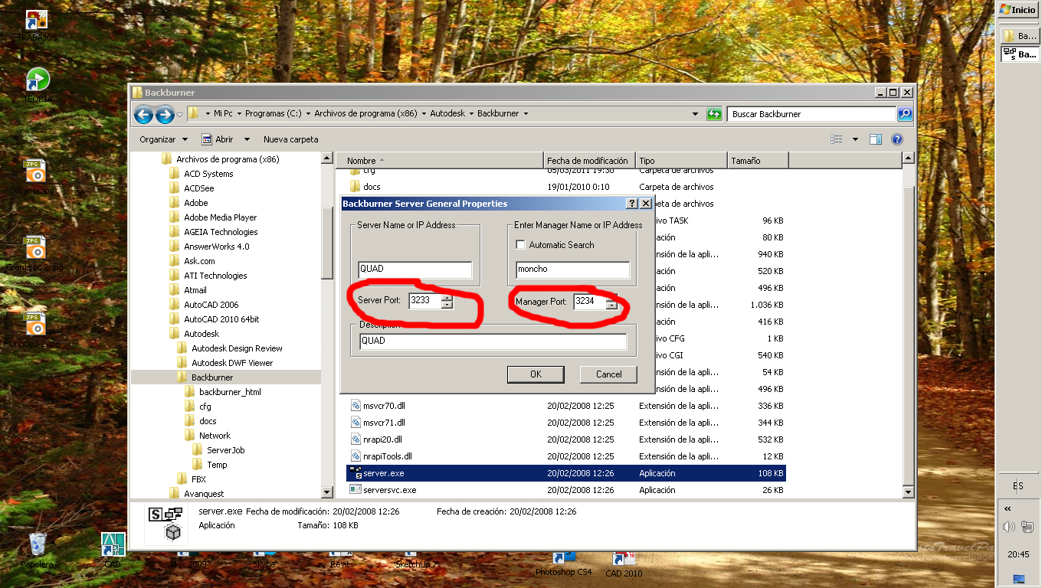
Task: Click the Server Port number field
Action: point(425,301)
